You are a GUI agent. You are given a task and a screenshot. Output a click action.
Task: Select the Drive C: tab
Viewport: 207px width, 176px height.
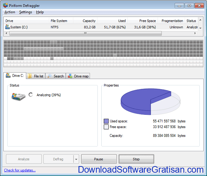pos(15,75)
